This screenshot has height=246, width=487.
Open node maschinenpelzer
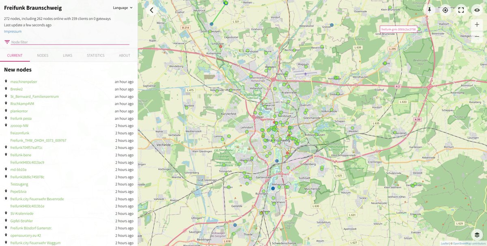coord(24,82)
